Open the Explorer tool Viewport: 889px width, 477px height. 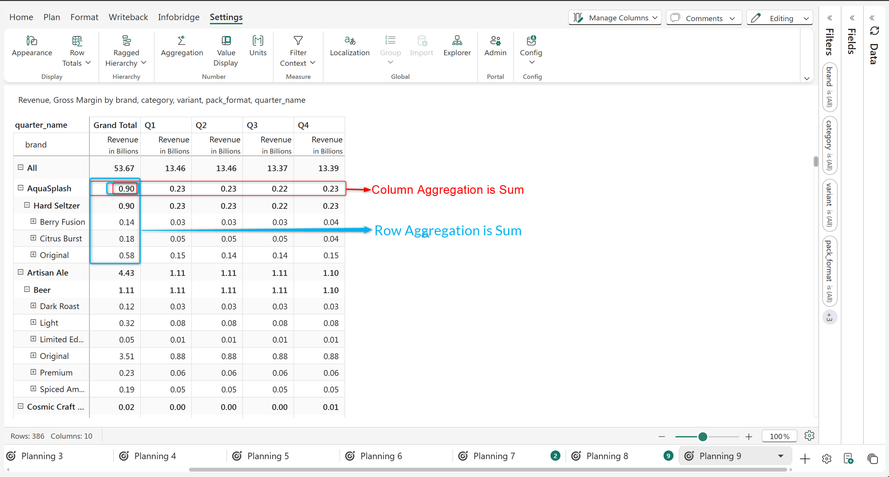point(457,46)
